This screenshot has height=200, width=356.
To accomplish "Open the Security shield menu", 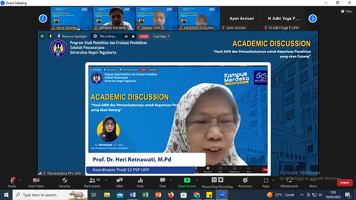I will pos(65,182).
